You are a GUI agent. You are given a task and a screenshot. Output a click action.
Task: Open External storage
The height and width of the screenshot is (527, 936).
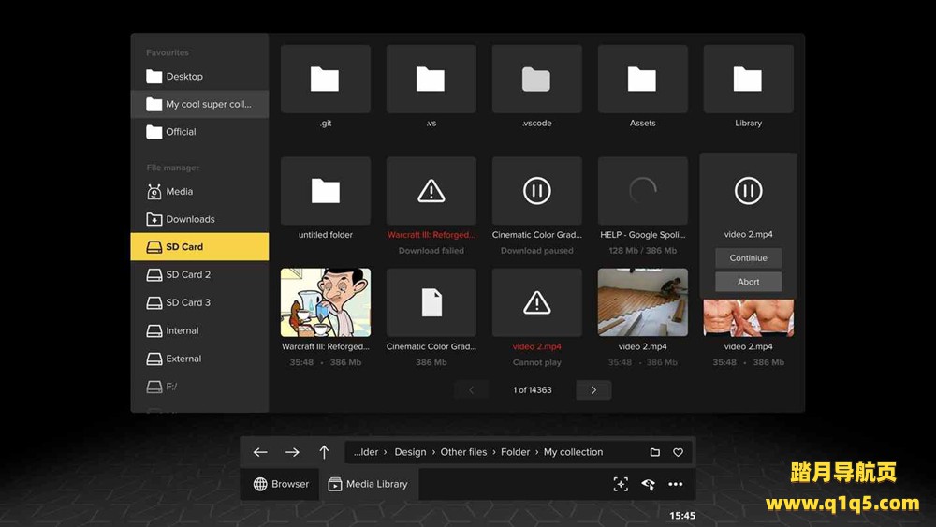[x=199, y=359]
